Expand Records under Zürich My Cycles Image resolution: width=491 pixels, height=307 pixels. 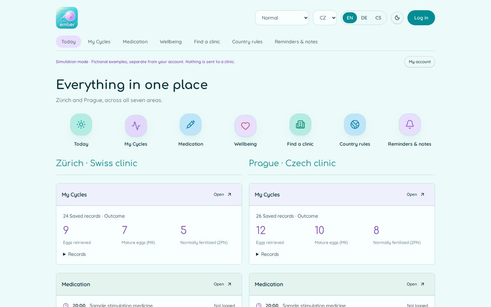tap(74, 254)
